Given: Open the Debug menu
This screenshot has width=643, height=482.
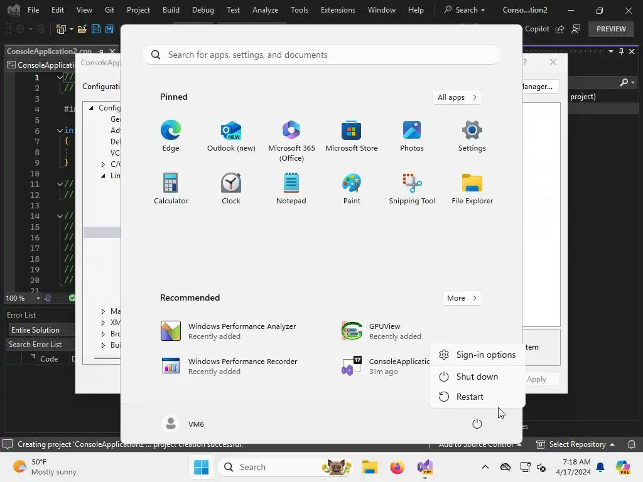Looking at the screenshot, I should point(203,10).
